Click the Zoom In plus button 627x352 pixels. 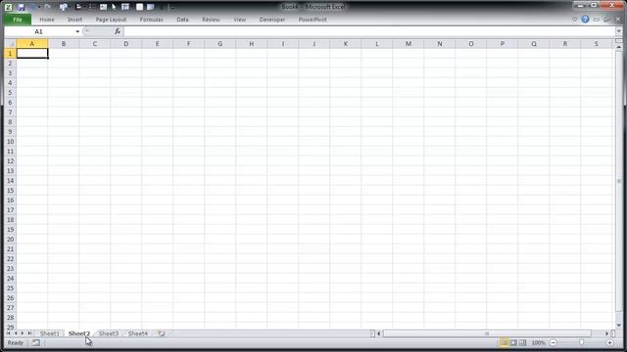[609, 342]
